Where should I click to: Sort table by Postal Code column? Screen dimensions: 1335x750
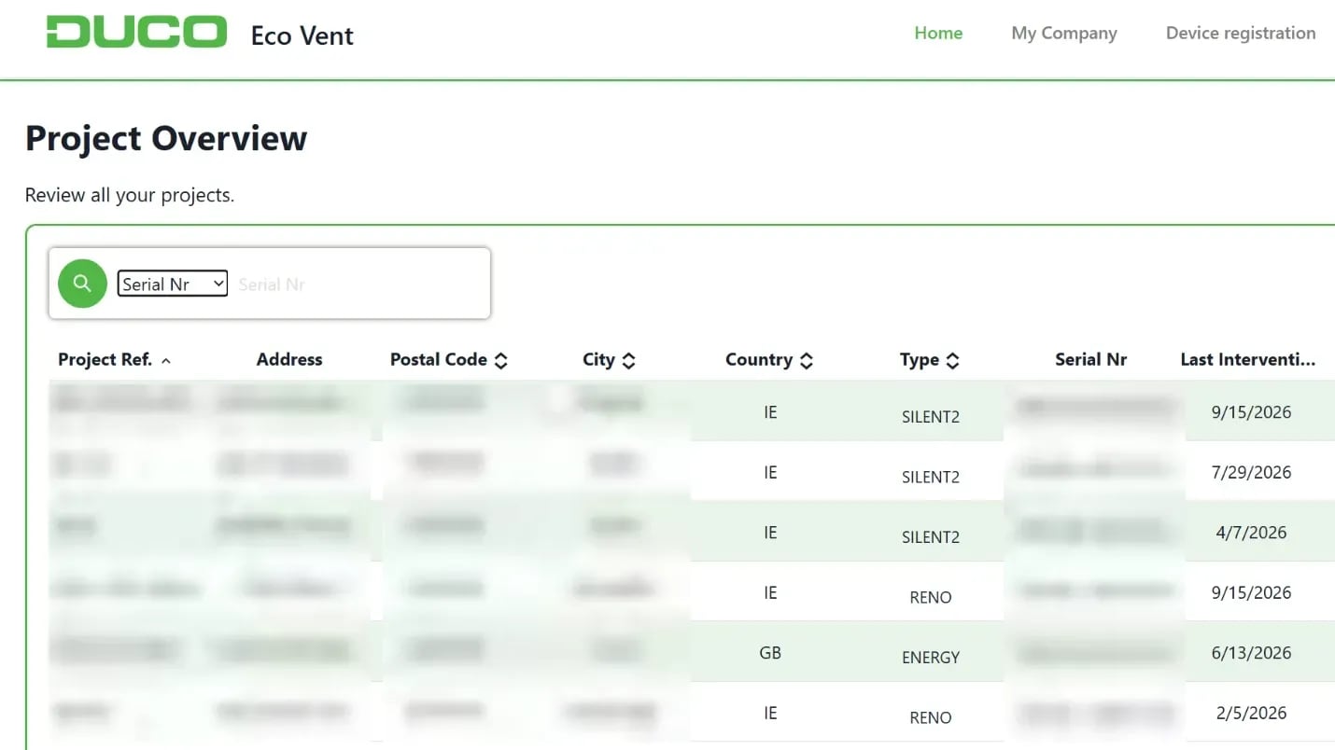point(449,359)
